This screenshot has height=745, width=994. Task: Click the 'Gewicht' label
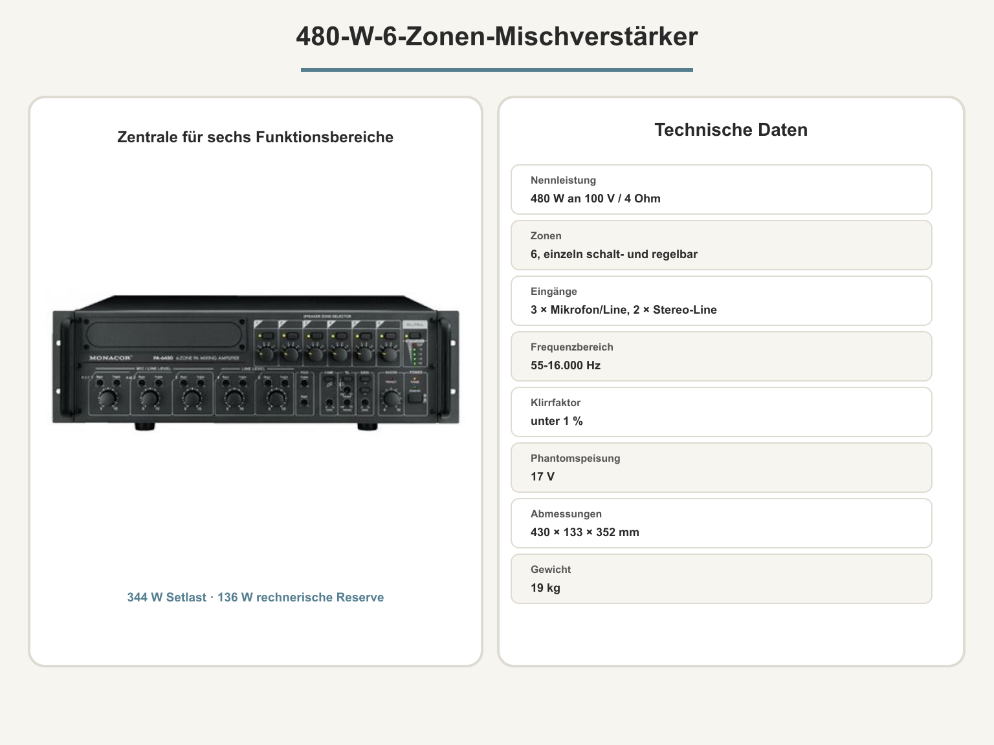coord(551,570)
